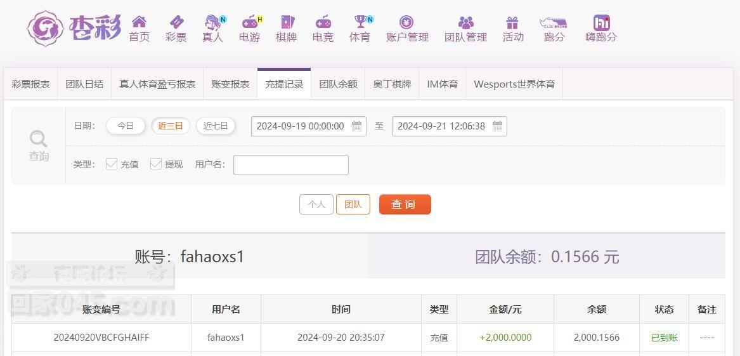740x356 pixels.
Task: Open the 电游 gamepad icon
Action: pyautogui.click(x=250, y=22)
